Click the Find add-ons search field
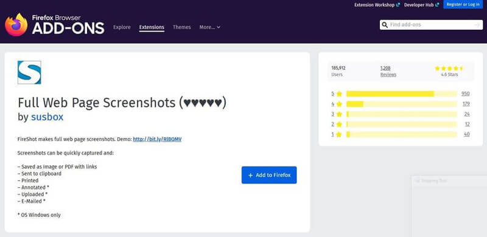The image size is (487, 237). coord(431,25)
